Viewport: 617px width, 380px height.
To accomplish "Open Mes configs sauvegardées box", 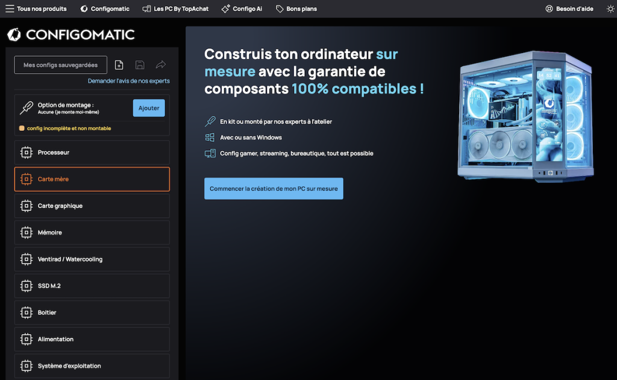I will (x=61, y=65).
